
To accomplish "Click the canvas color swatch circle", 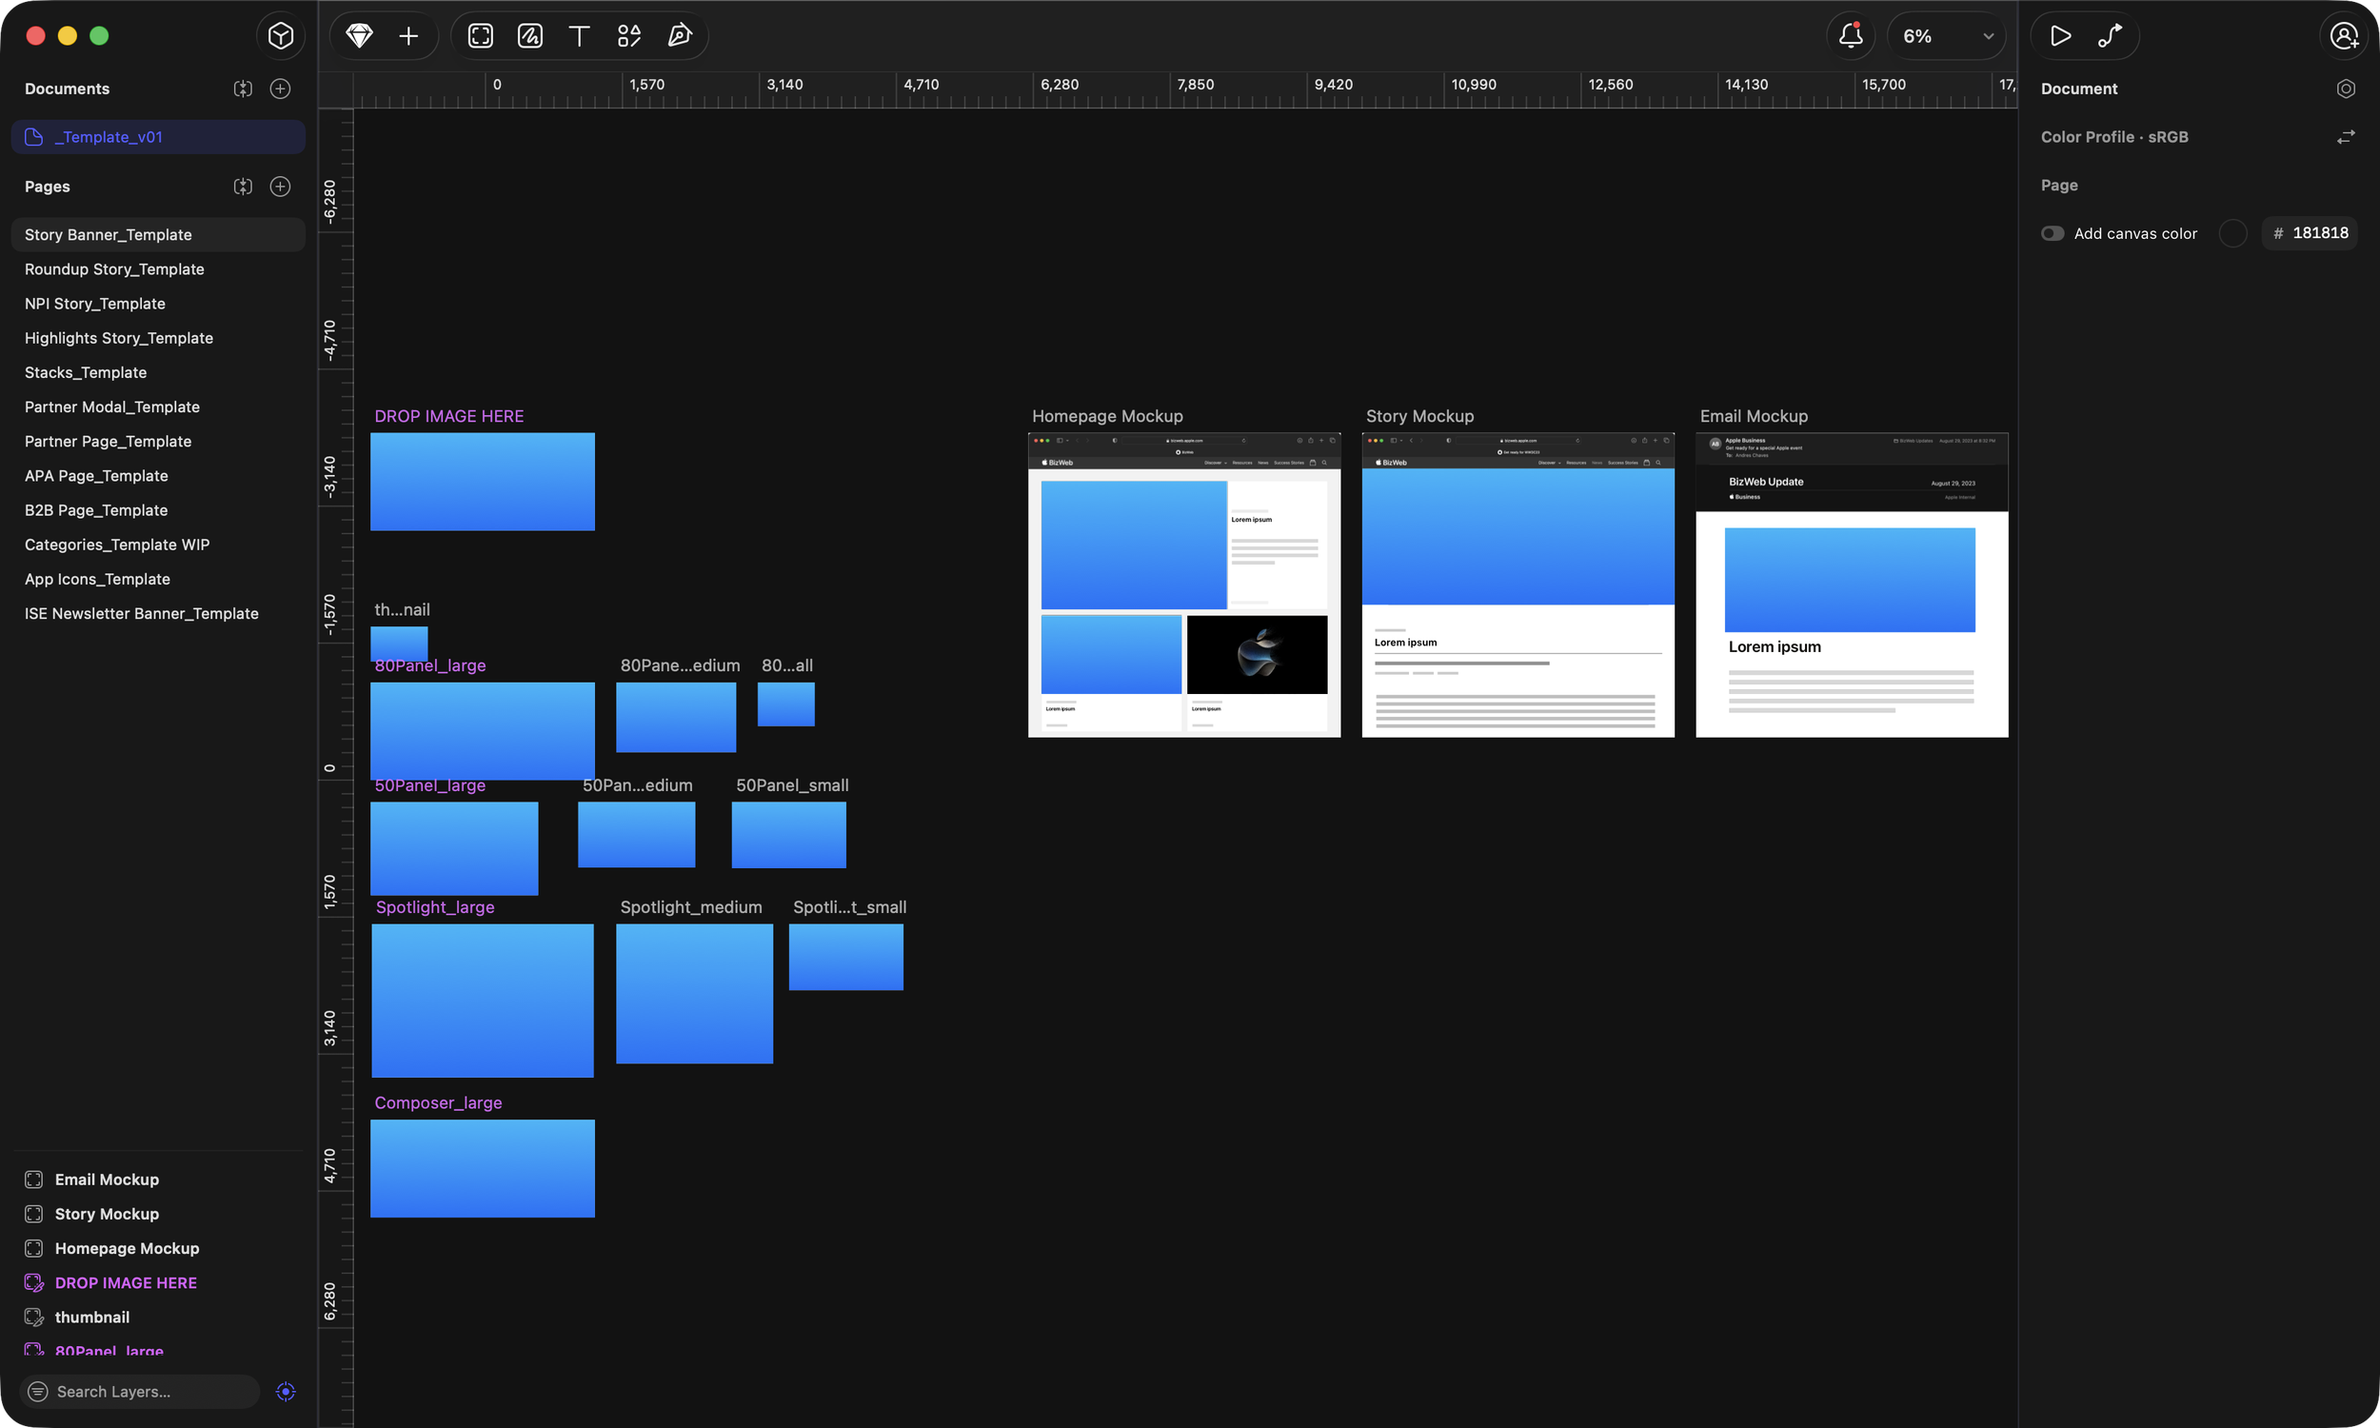I will pos(2231,233).
